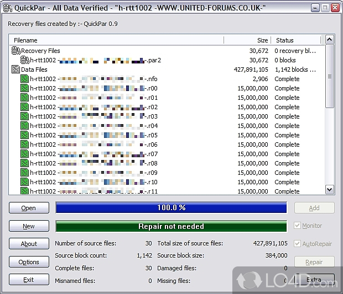Click the Source block size value 384,000
This screenshot has width=343, height=294.
[277, 255]
